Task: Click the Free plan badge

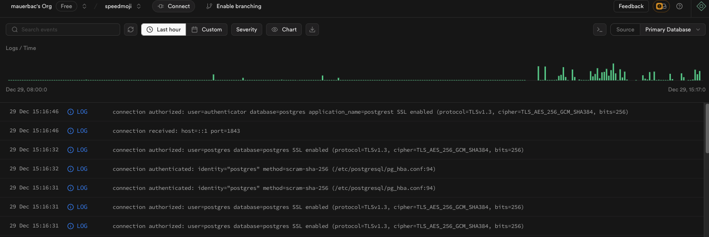Action: [x=66, y=6]
